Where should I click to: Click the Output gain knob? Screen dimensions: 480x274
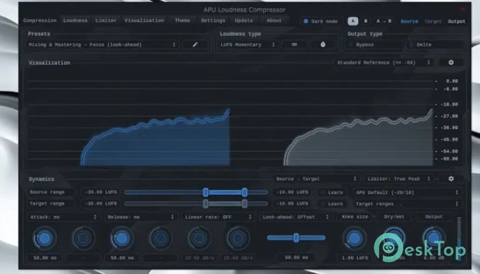click(433, 238)
